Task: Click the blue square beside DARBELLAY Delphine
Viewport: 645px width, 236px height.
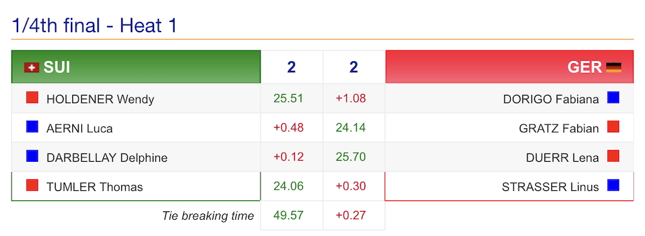Action: coord(32,156)
